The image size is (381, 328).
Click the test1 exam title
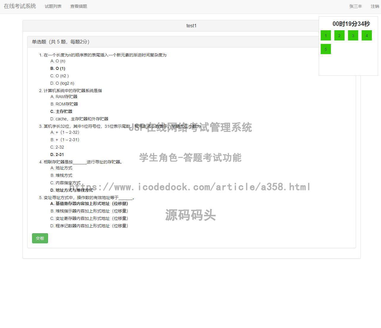(x=191, y=26)
